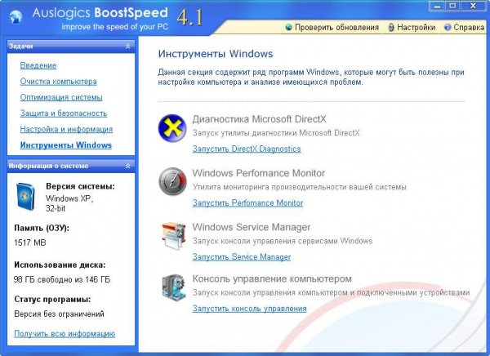490x356 pixels.
Task: Launch Запустить Perfomance Monitor link
Action: pos(247,202)
